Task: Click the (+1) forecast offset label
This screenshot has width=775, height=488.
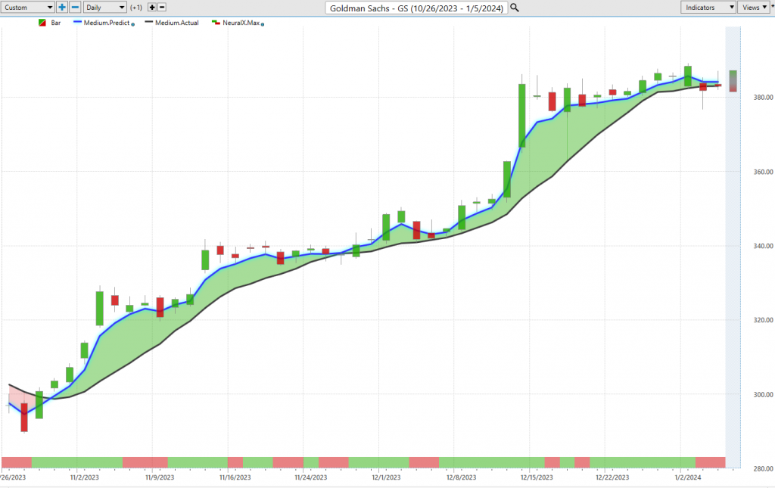Action: 136,8
